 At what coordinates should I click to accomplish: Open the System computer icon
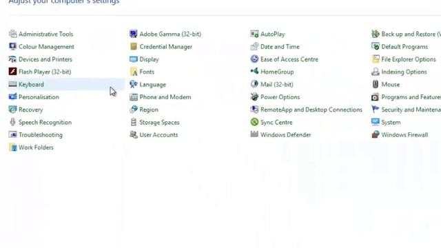(x=375, y=122)
